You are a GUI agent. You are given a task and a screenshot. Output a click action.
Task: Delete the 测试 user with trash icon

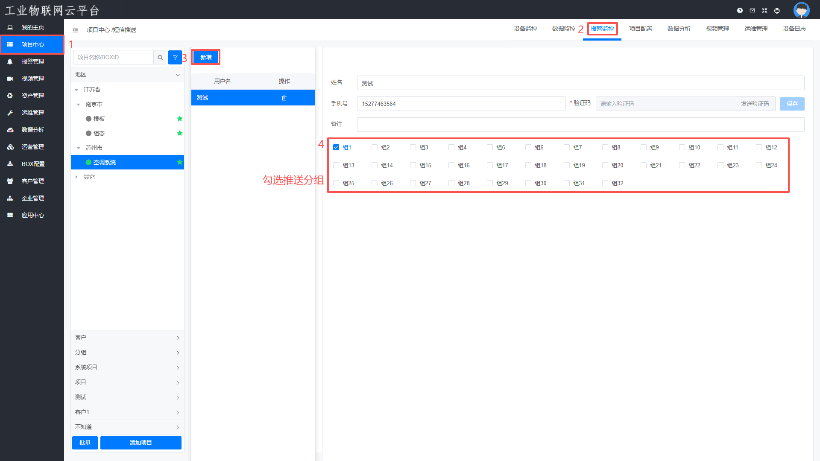point(284,98)
